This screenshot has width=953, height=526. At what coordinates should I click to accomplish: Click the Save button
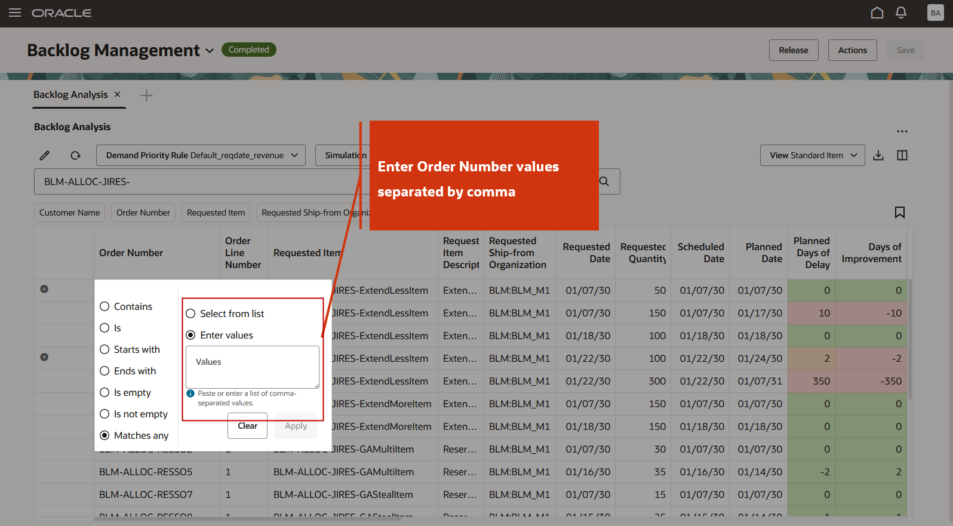click(x=906, y=50)
